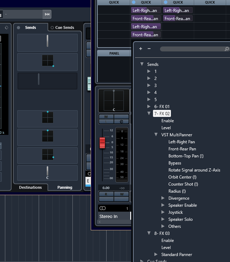
Task: Click the red Stereo In volume fader
Action: [102, 143]
